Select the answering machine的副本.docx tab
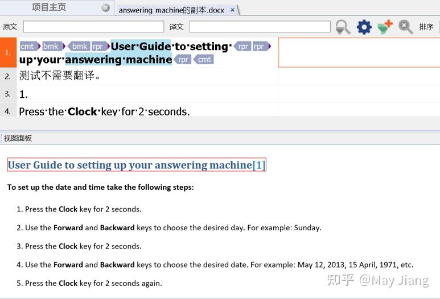440x299 pixels. (x=171, y=10)
